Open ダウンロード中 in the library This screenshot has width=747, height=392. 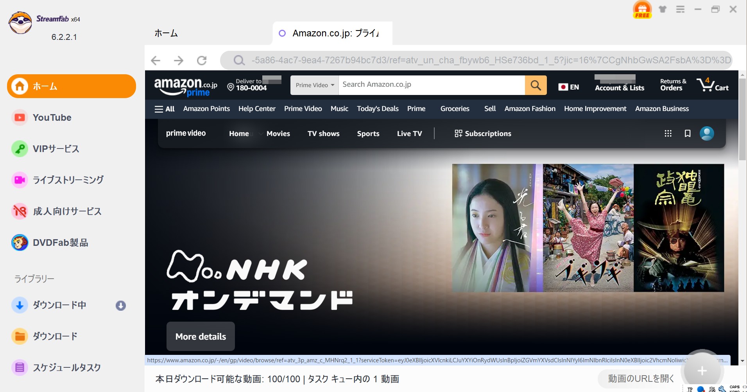59,305
